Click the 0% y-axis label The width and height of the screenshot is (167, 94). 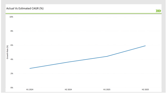(12, 88)
